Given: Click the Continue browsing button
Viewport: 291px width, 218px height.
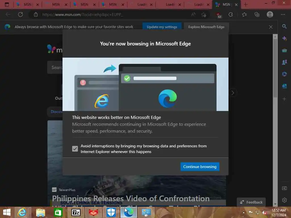Looking at the screenshot, I should (200, 167).
